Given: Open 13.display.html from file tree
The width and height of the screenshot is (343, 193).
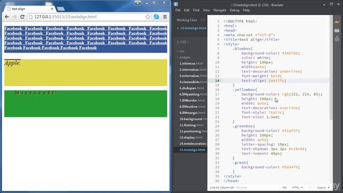Looking at the screenshot, I should 191,137.
